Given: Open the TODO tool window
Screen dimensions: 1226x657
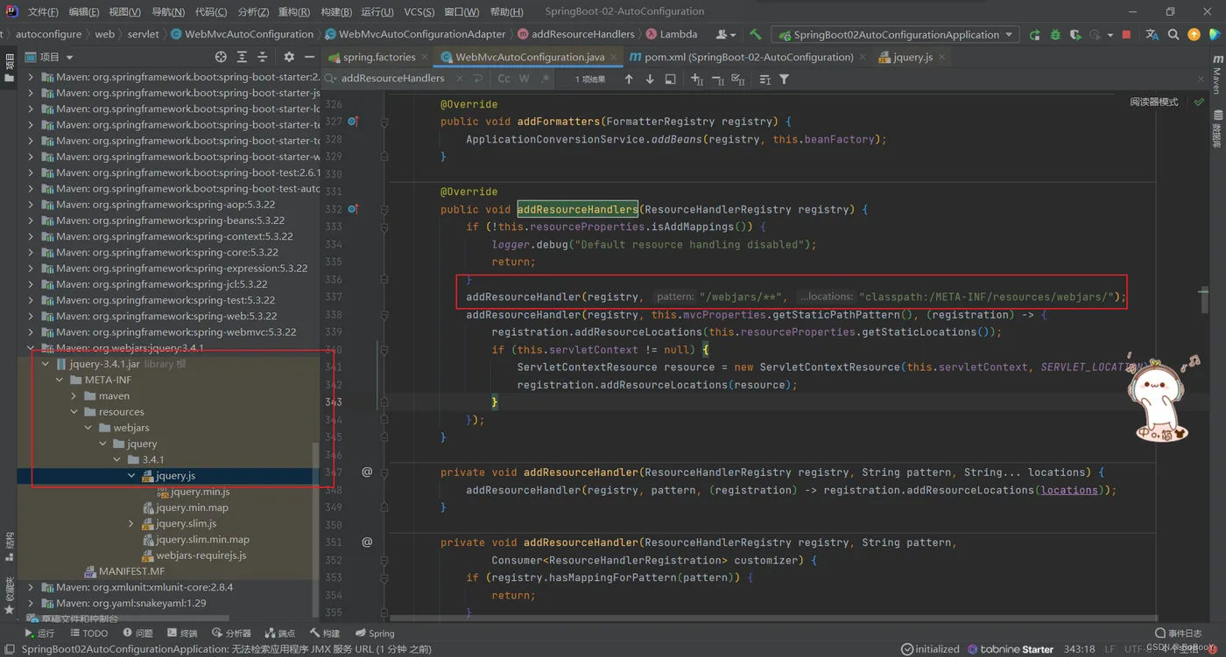Looking at the screenshot, I should tap(89, 633).
